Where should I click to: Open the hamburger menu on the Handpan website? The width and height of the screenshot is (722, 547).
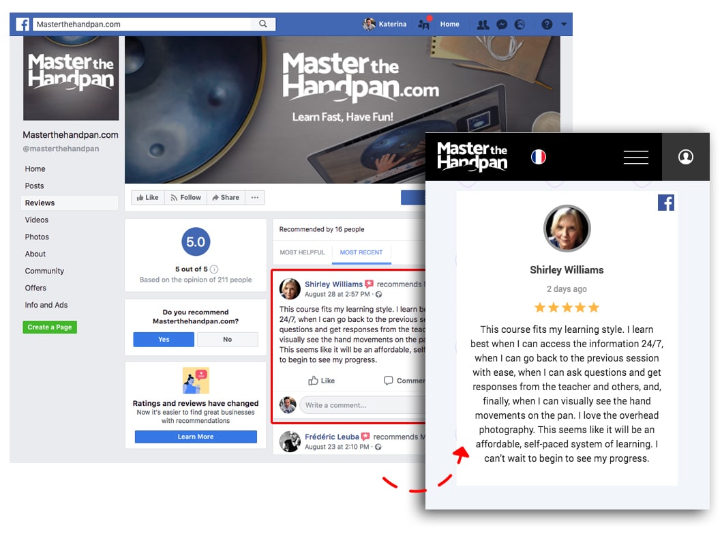[x=635, y=156]
